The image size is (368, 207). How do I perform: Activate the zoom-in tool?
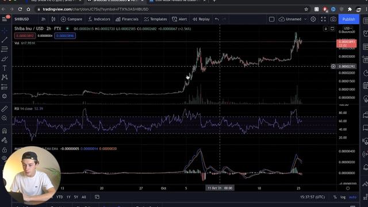tap(5, 118)
